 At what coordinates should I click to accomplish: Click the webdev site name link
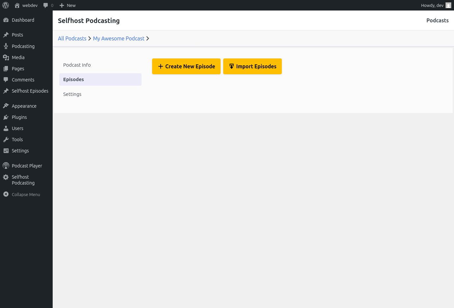[x=30, y=5]
